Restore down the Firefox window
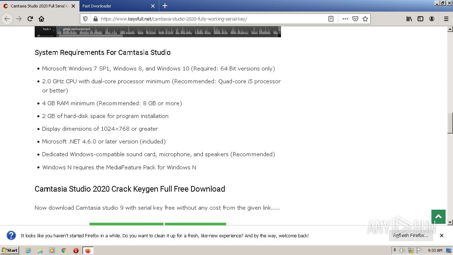The height and width of the screenshot is (255, 453). click(442, 3)
